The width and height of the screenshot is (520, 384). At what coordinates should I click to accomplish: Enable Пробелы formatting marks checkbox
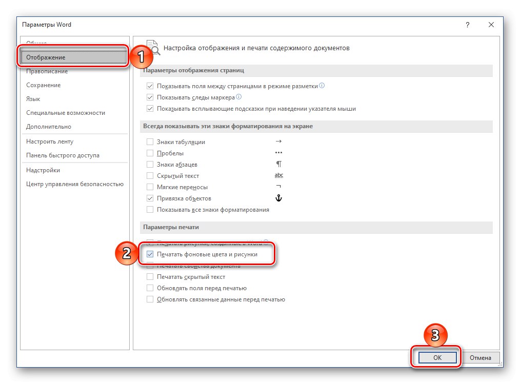[x=150, y=153]
